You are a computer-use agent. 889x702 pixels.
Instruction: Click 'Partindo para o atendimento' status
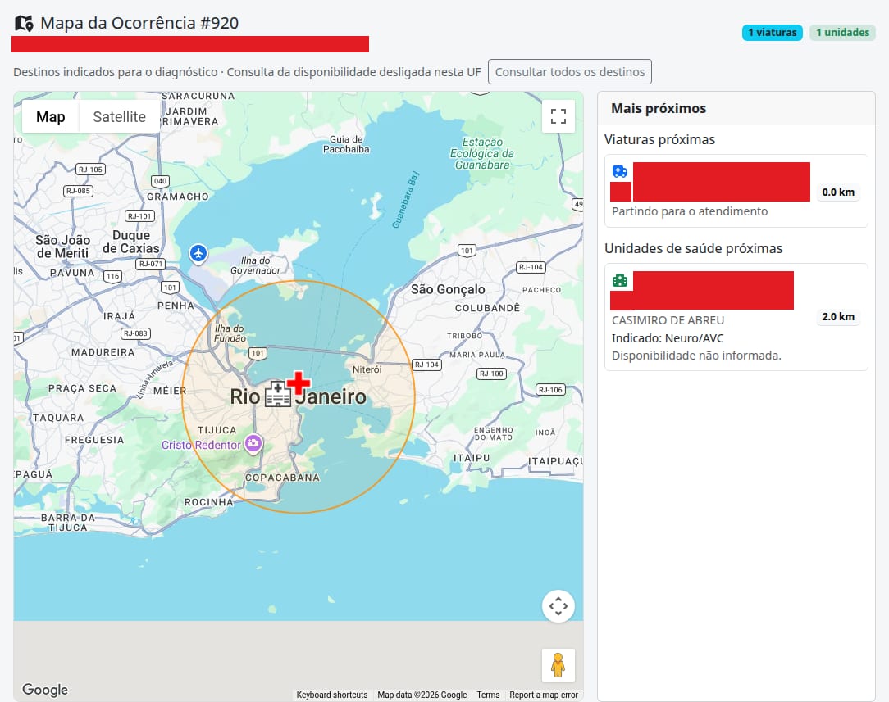pos(690,211)
